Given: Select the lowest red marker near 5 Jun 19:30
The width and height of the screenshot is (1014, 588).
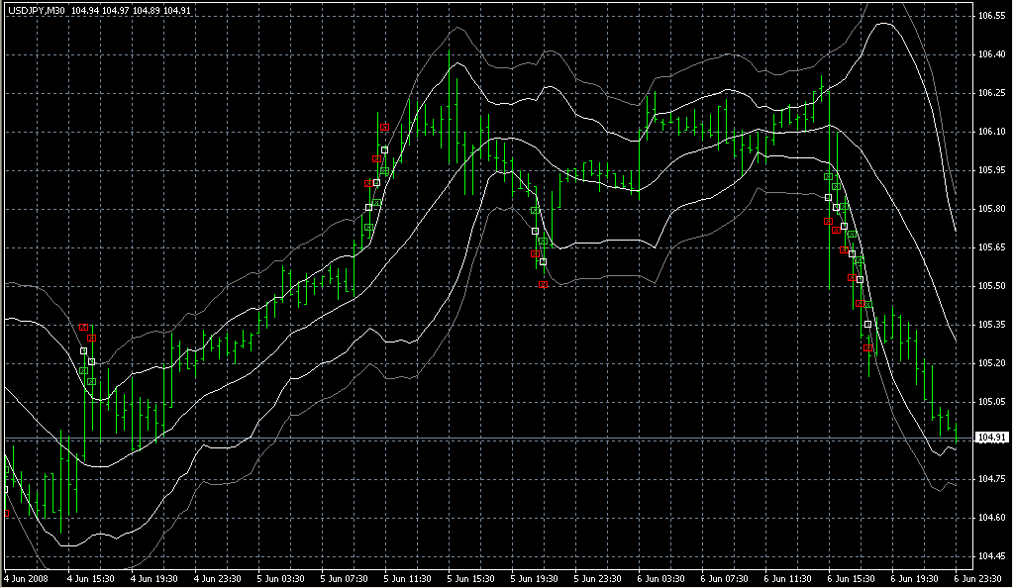Looking at the screenshot, I should [x=543, y=285].
